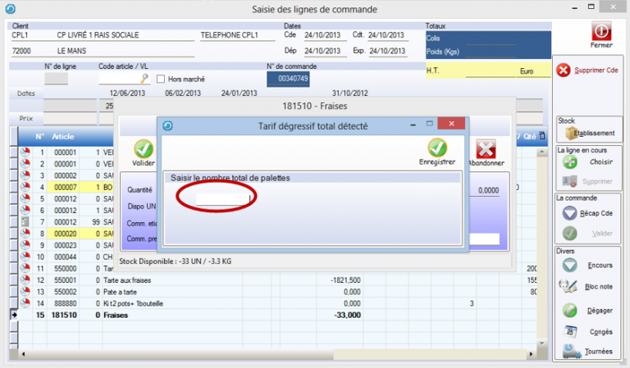The height and width of the screenshot is (368, 630).
Task: Open the Encours panel
Action: (x=571, y=265)
